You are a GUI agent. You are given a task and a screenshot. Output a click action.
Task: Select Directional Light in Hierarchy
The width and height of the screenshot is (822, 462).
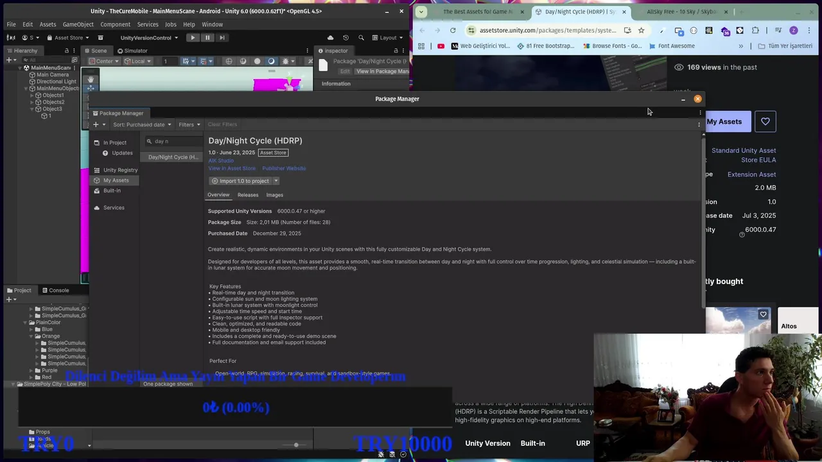(x=53, y=81)
